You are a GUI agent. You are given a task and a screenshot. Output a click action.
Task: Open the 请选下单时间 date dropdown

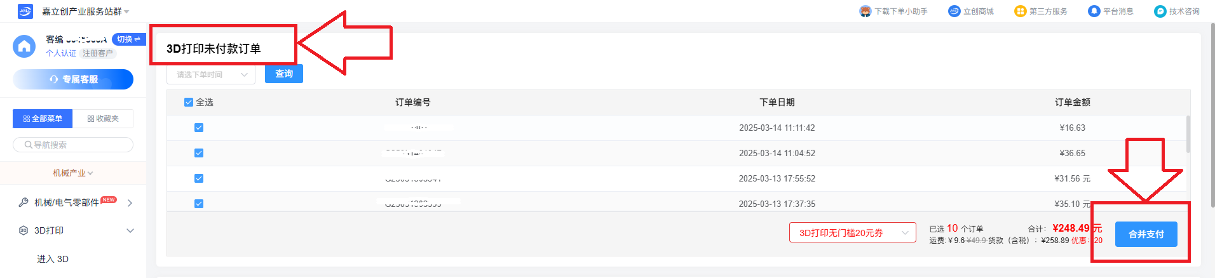pyautogui.click(x=211, y=75)
